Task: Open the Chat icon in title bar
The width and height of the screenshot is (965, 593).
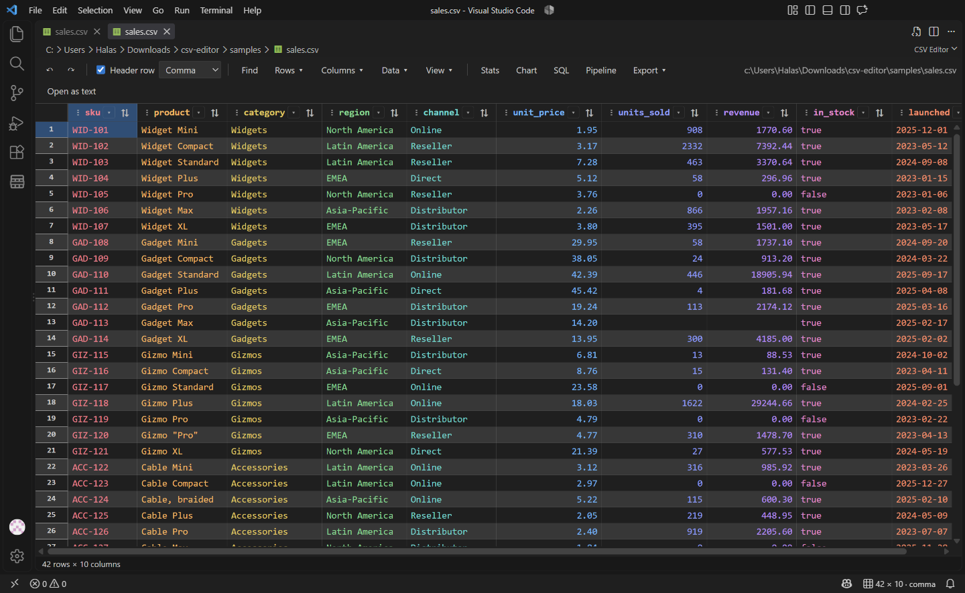Action: [x=862, y=10]
